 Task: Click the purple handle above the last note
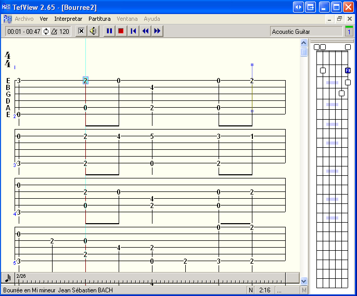252,65
